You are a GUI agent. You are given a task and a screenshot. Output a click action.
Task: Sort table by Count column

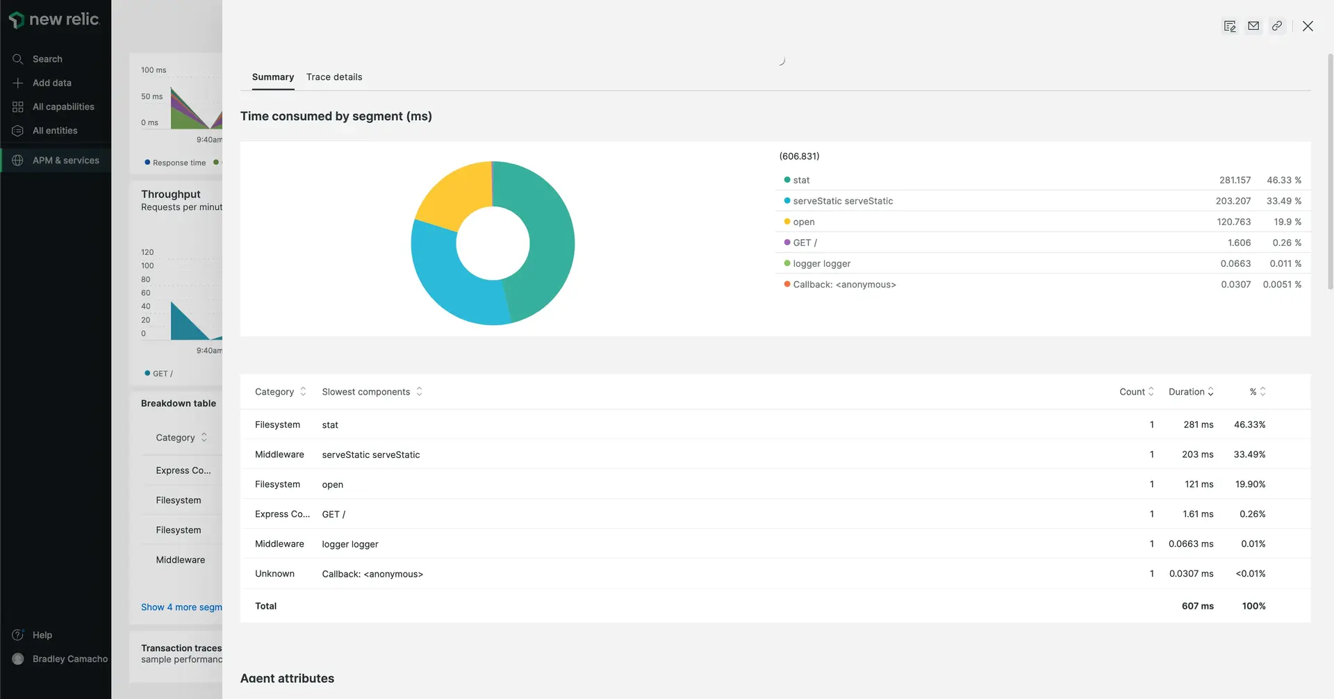pos(1136,392)
